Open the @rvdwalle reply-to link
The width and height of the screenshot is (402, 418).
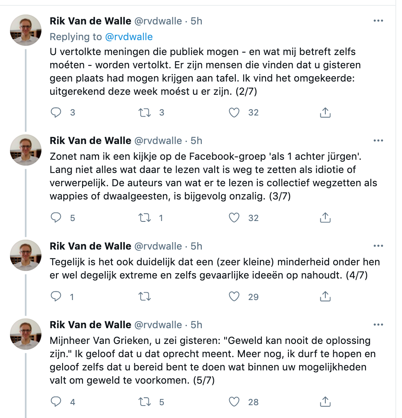(129, 37)
